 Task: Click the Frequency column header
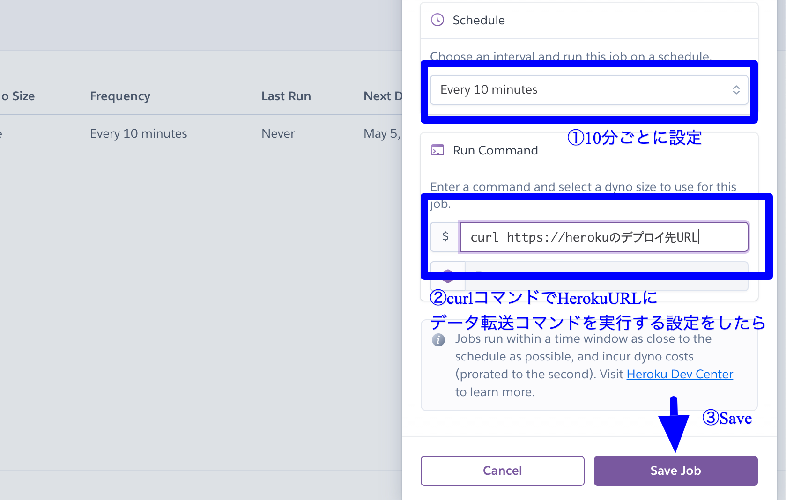click(120, 96)
